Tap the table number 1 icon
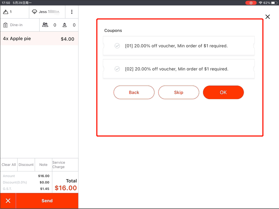Image resolution: width=279 pixels, height=209 pixels. [6, 12]
